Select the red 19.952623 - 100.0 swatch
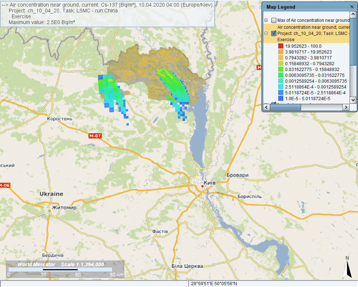Screen dimensions: 358x287 pyautogui.click(x=280, y=46)
